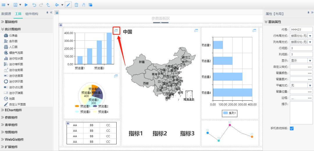The image size is (314, 151).
Task: Select the 仪表盘 gauge component
Action: coord(14,35)
